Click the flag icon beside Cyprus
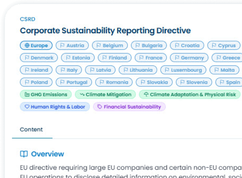 (214, 46)
